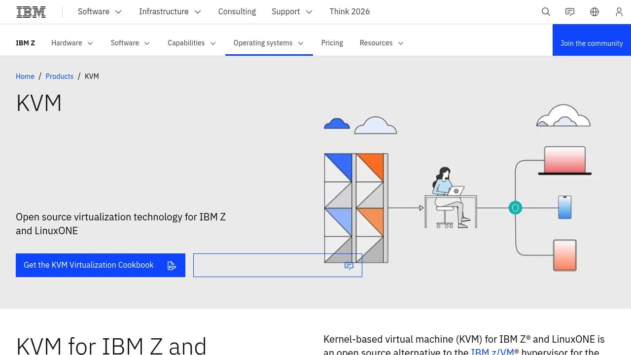Viewport: 631px width, 355px height.
Task: Open the globe region selector icon
Action: (x=595, y=12)
